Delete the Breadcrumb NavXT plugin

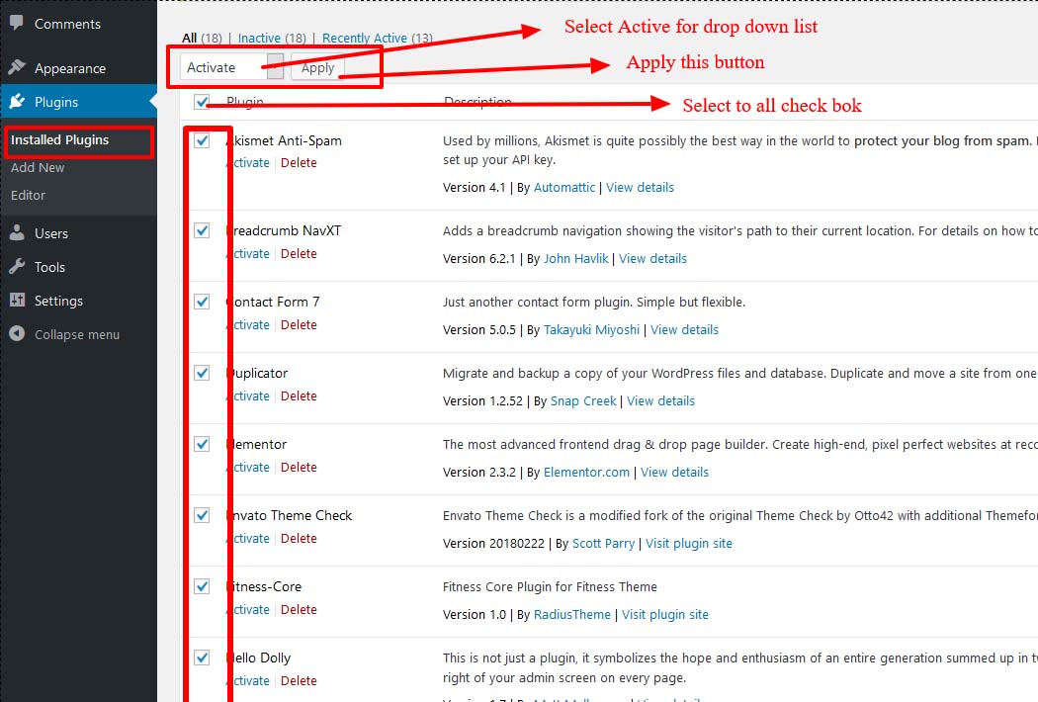coord(299,254)
